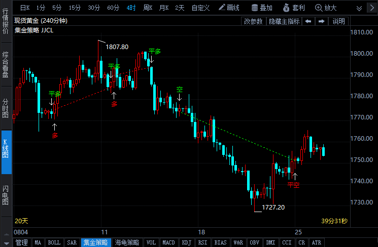The height and width of the screenshot is (247, 378).
Task: Click the right arrow indicator button
Action: tap(321, 21)
